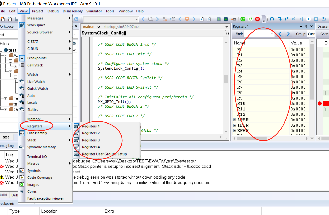
Task: Click the Cores chip icon
Action: tap(22, 191)
